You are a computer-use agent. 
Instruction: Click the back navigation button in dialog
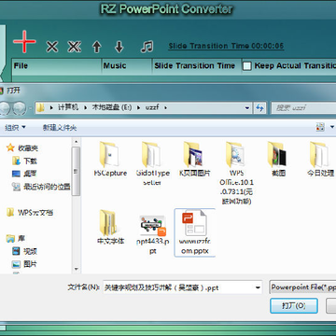(x=5, y=108)
